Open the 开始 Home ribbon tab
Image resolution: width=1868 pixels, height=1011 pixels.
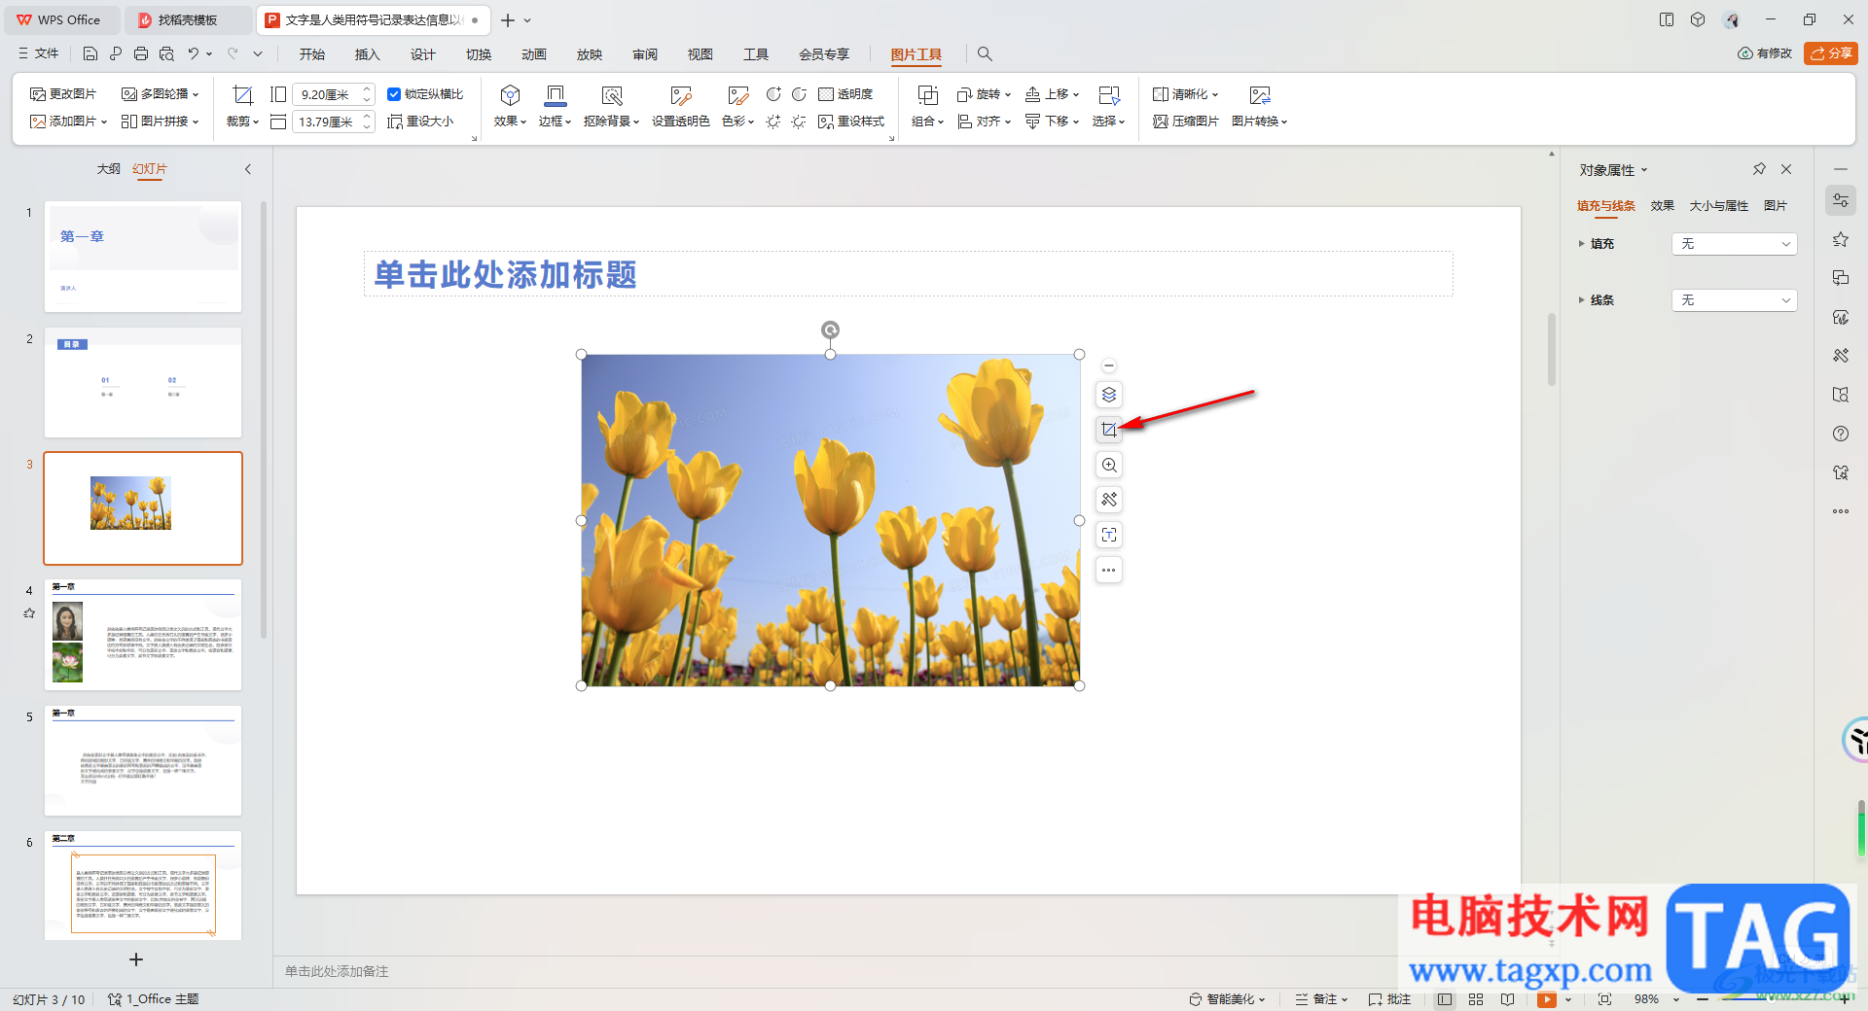(x=311, y=54)
